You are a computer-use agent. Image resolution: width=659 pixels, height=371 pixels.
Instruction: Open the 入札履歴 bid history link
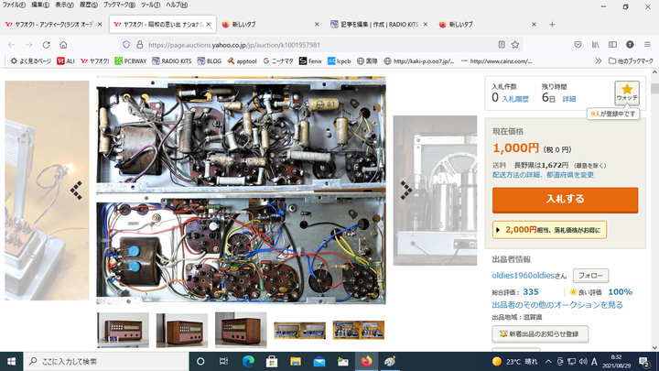tap(515, 97)
